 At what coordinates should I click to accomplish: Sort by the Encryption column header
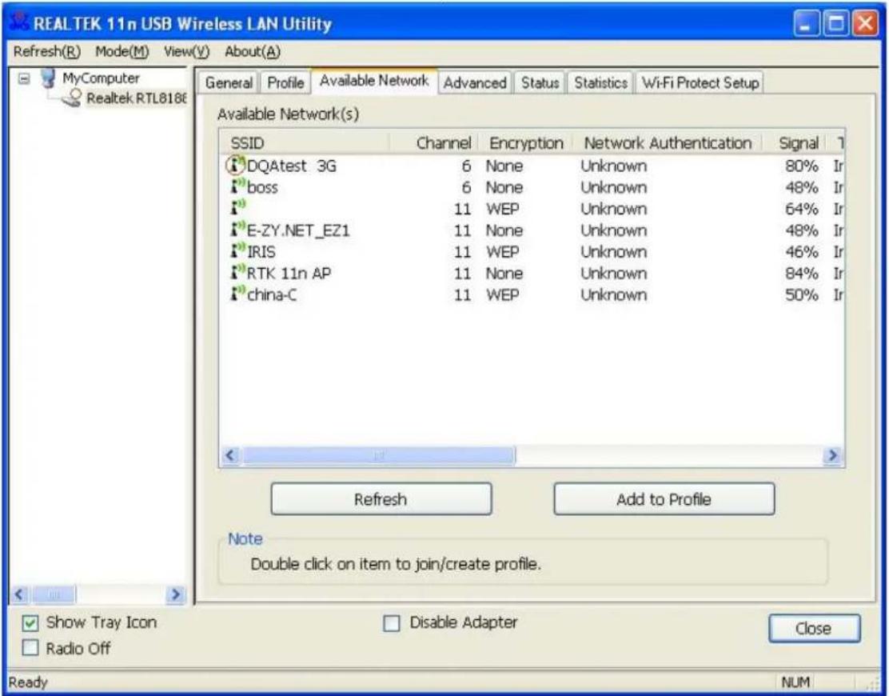tap(526, 143)
